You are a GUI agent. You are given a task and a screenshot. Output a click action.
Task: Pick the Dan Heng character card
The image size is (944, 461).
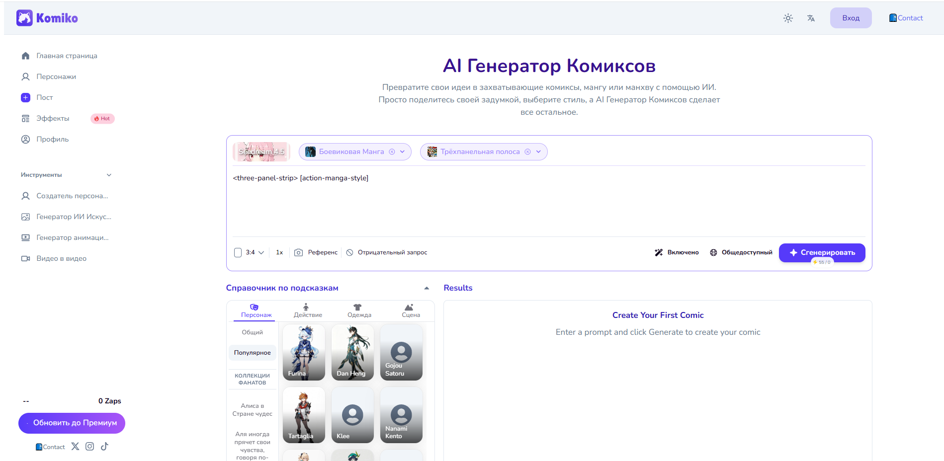tap(352, 352)
